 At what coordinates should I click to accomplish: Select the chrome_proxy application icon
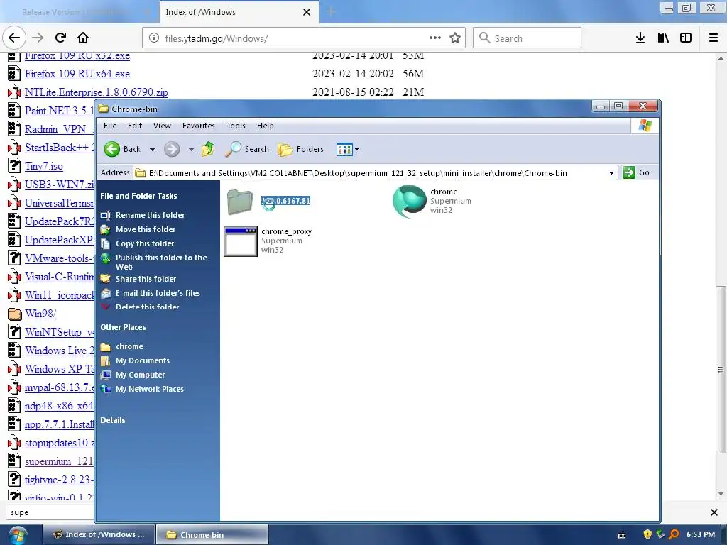241,241
